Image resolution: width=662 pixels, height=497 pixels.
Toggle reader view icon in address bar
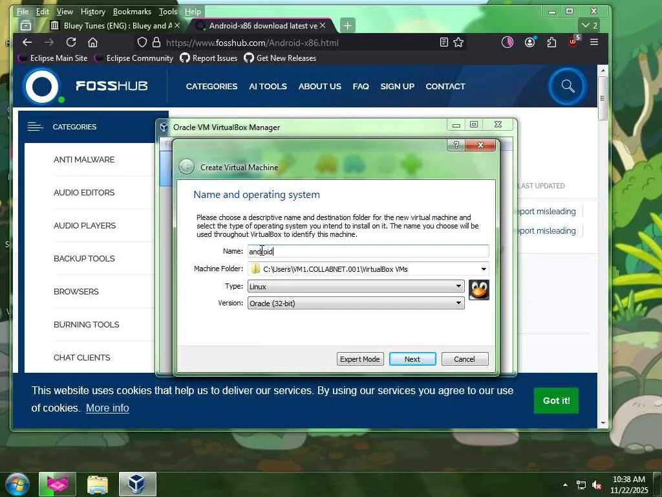[x=443, y=42]
